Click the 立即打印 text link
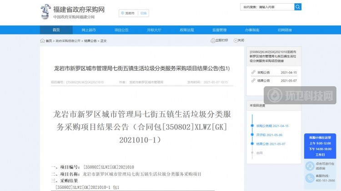This screenshot has width=341, height=191. click(x=221, y=40)
